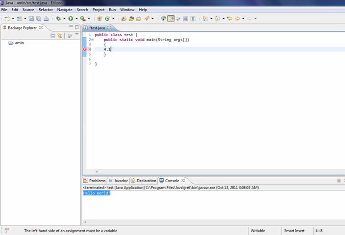Select the test.java editor tab
The height and width of the screenshot is (235, 345).
(x=97, y=28)
